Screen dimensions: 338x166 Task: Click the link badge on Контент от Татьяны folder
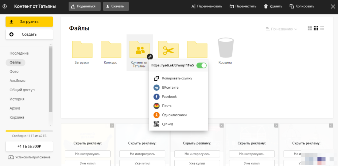click(x=150, y=57)
